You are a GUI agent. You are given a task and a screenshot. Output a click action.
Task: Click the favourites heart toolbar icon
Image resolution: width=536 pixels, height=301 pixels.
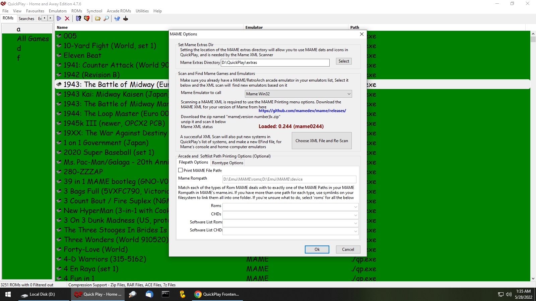(x=87, y=18)
